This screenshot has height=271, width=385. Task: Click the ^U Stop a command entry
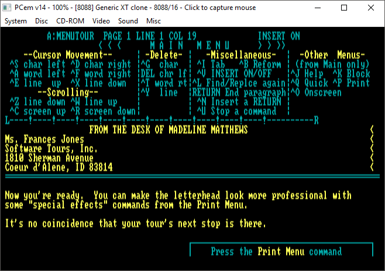236,111
